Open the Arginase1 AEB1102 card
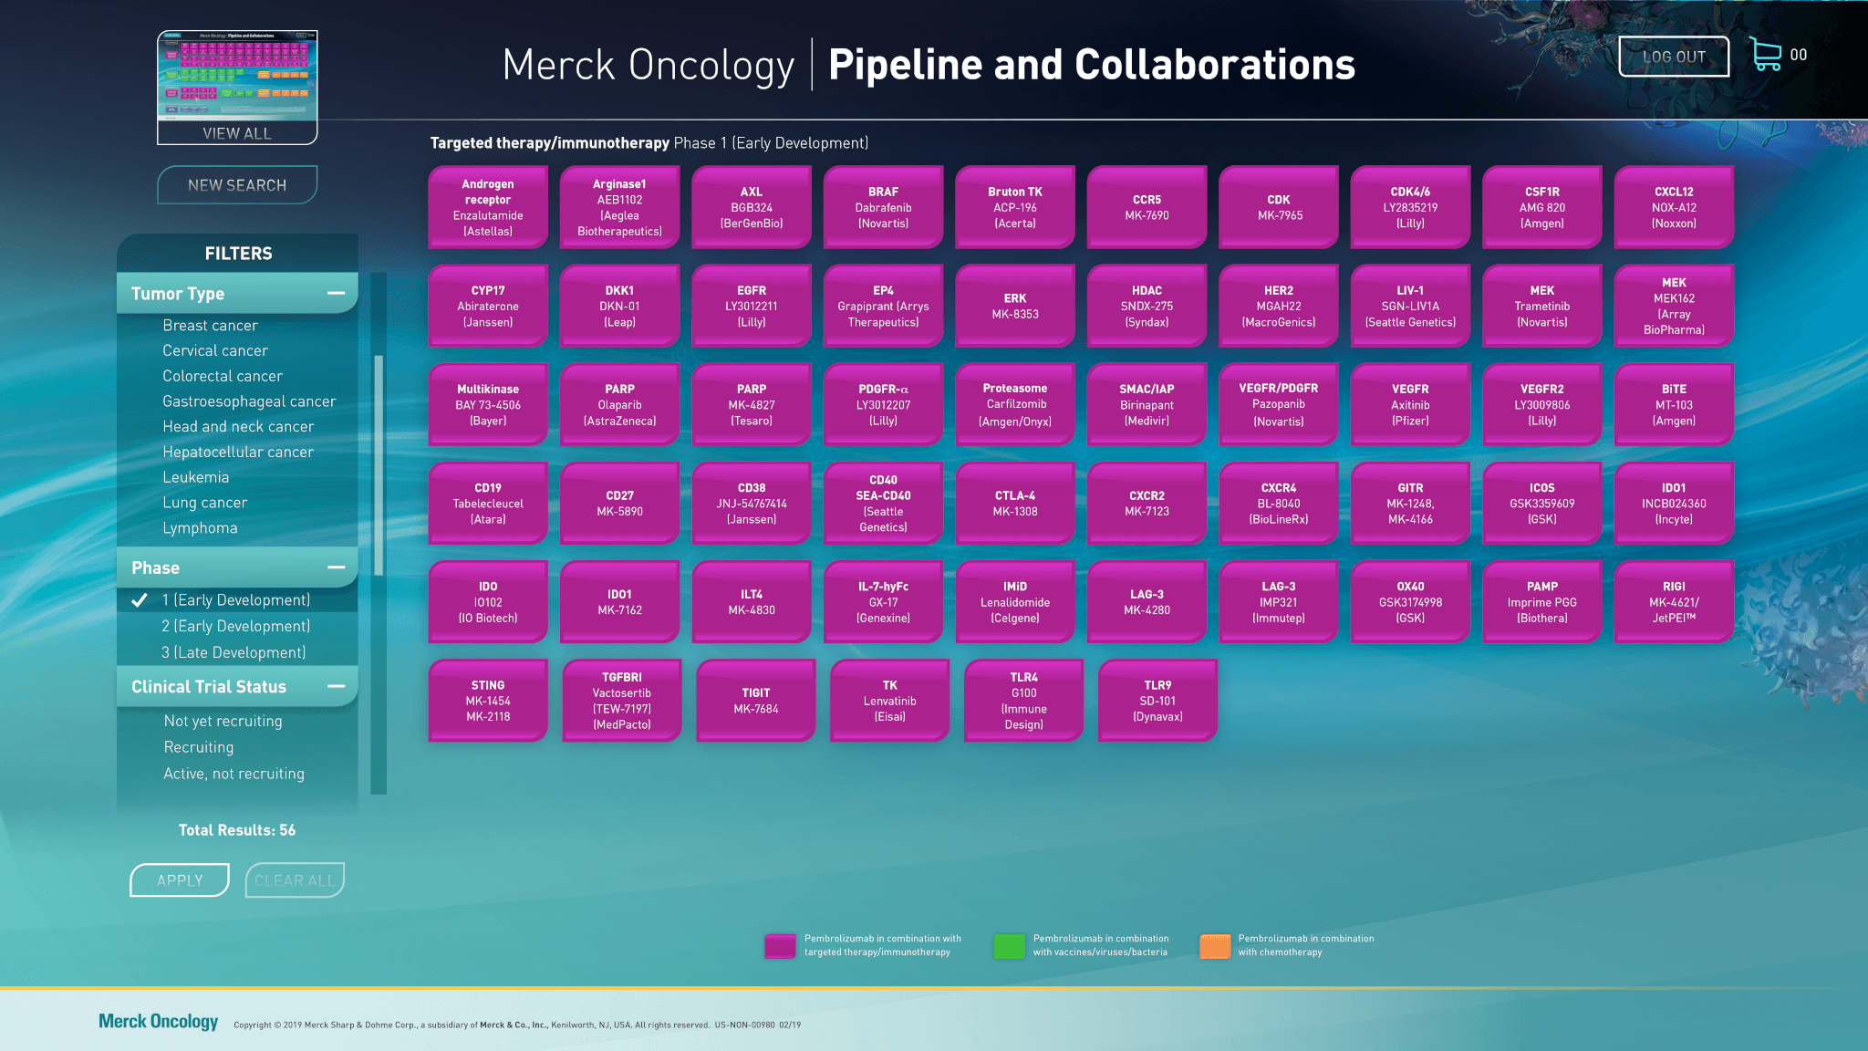 pos(620,207)
